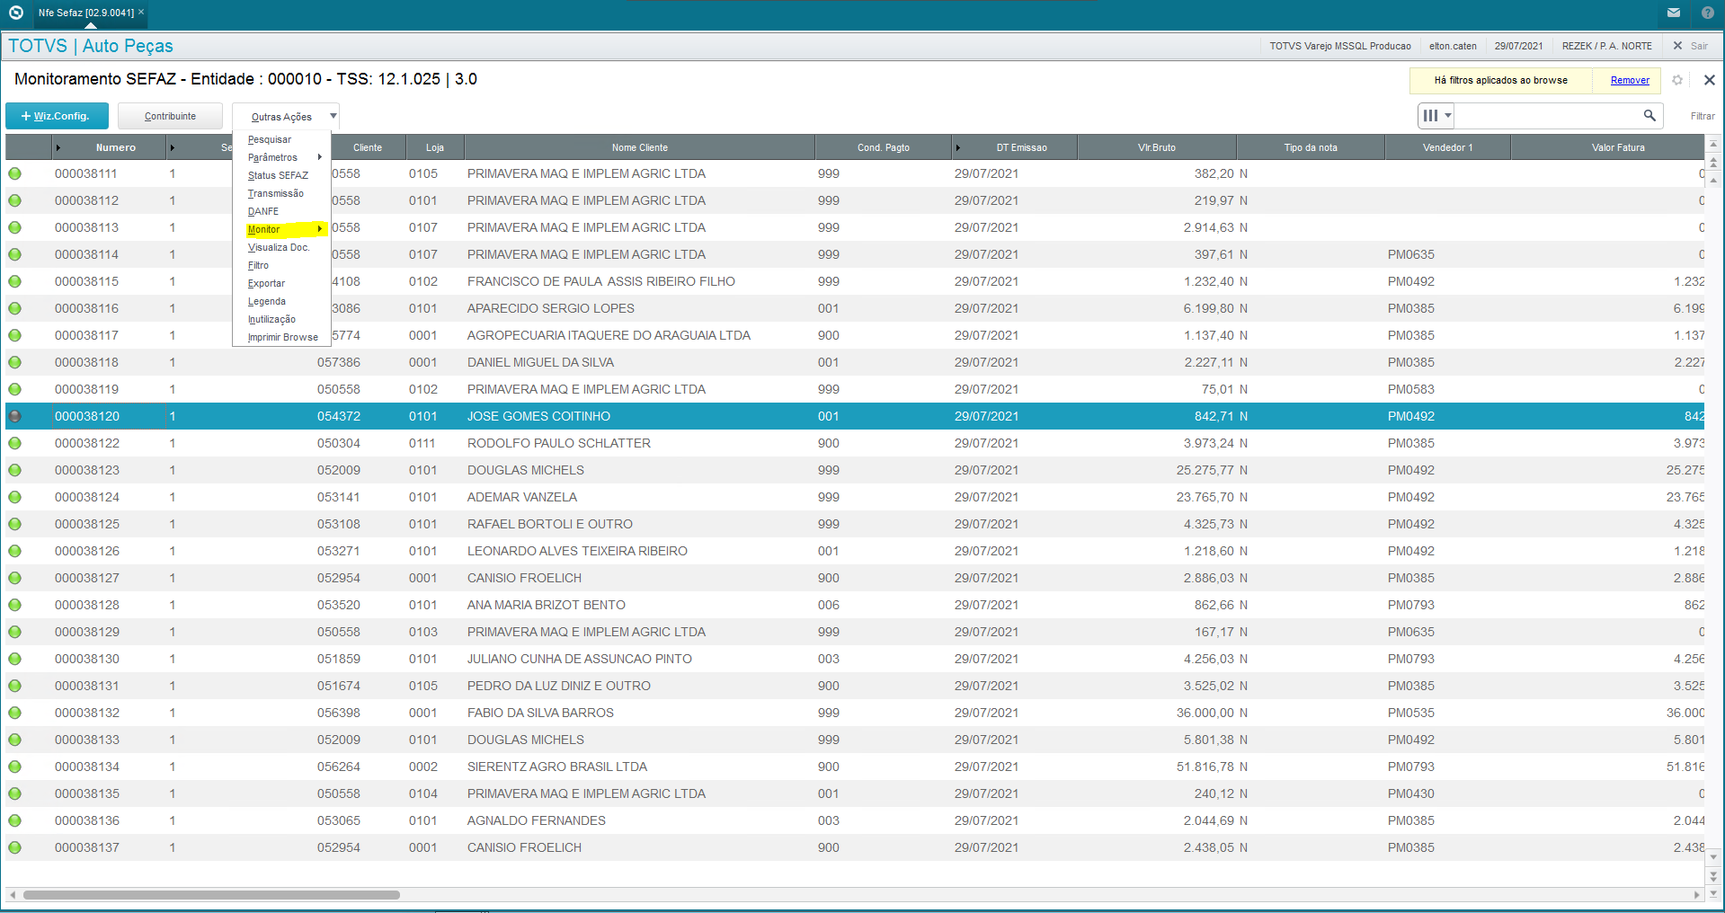Select Status SEFAZ menu entry
The image size is (1725, 913).
pyautogui.click(x=281, y=175)
